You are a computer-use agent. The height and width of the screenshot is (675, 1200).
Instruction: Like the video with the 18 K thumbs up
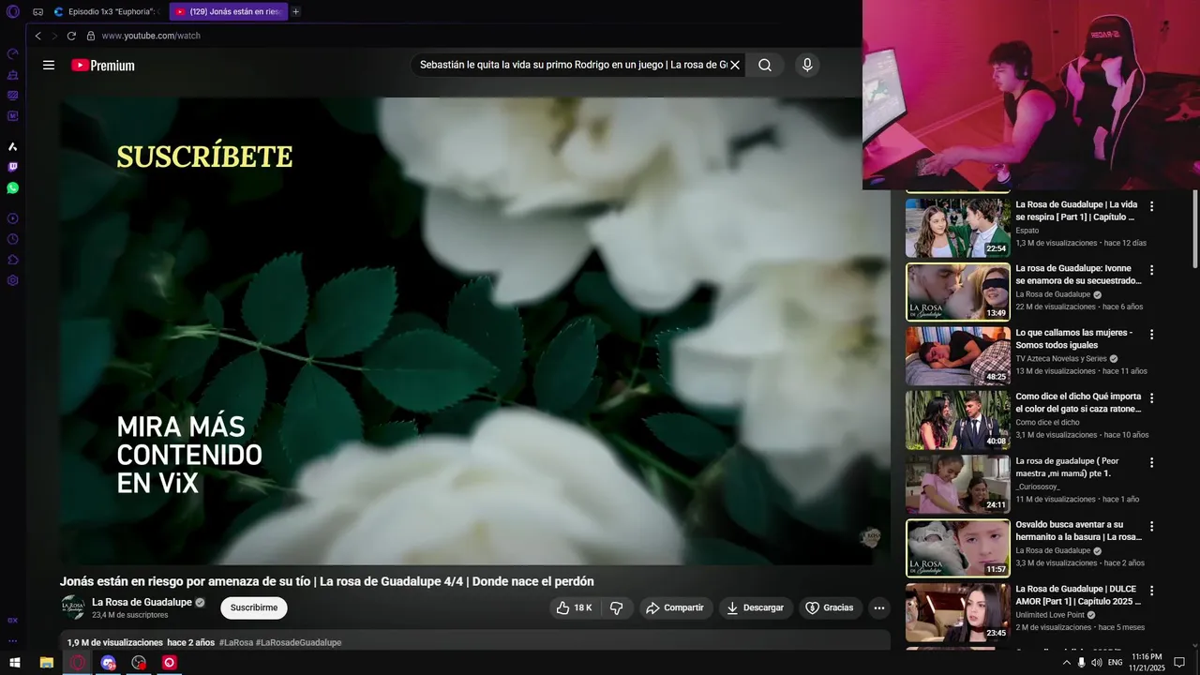[574, 607]
